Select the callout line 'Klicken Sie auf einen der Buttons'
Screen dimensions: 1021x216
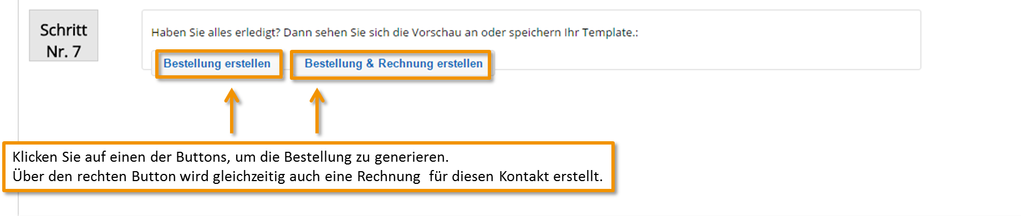(x=231, y=157)
